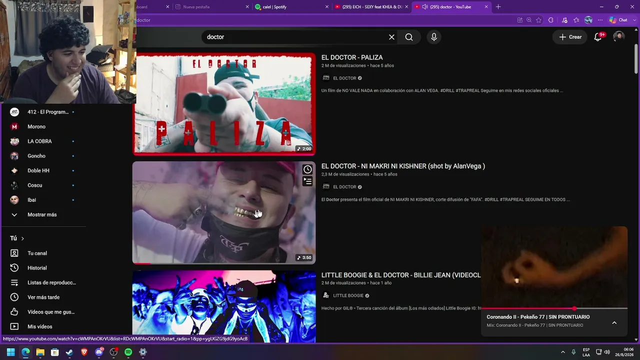The height and width of the screenshot is (360, 640).
Task: Go to Listas de reproducción
Action: [x=43, y=282]
